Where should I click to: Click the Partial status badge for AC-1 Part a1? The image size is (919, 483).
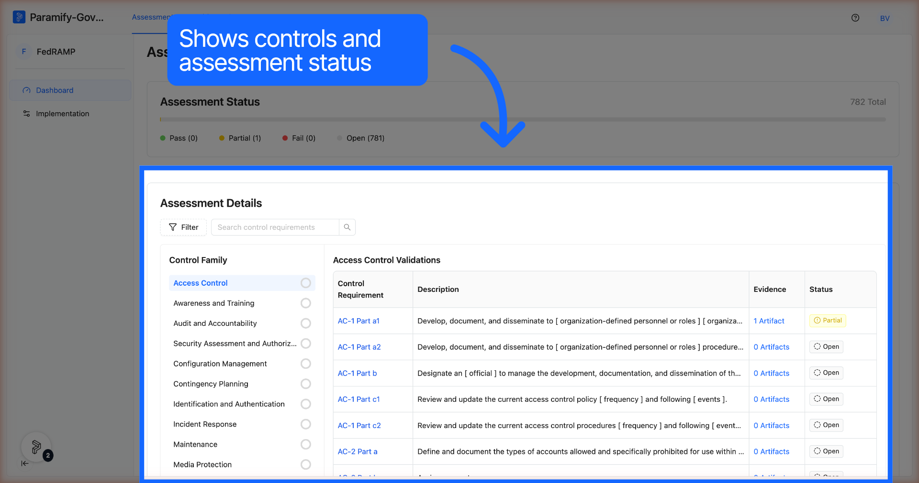click(828, 321)
